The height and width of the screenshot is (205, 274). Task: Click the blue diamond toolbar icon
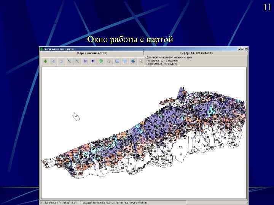pos(53,61)
